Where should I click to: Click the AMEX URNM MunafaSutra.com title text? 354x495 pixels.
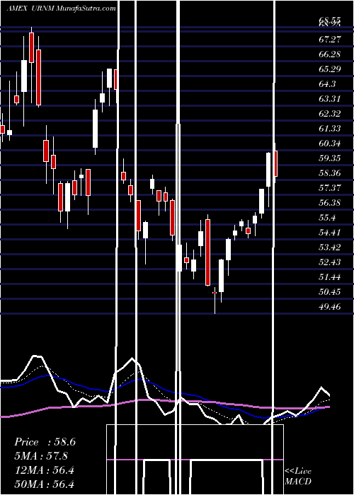(62, 8)
